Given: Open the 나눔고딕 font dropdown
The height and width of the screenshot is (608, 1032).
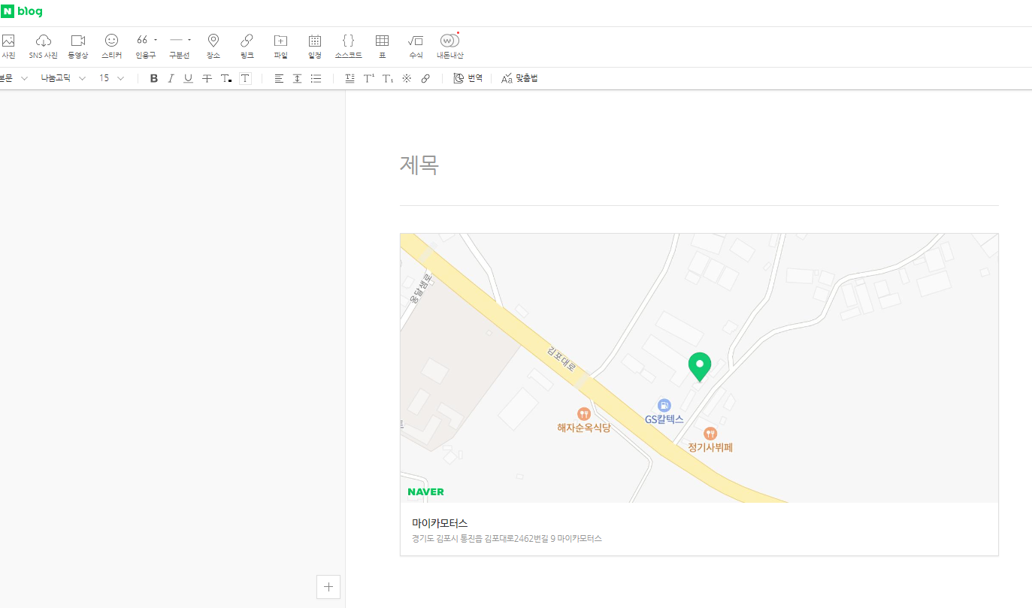Looking at the screenshot, I should pos(63,78).
